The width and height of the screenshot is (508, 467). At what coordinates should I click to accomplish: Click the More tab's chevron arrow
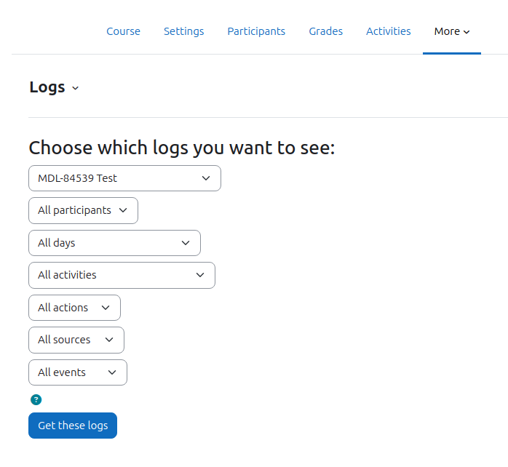coord(467,32)
